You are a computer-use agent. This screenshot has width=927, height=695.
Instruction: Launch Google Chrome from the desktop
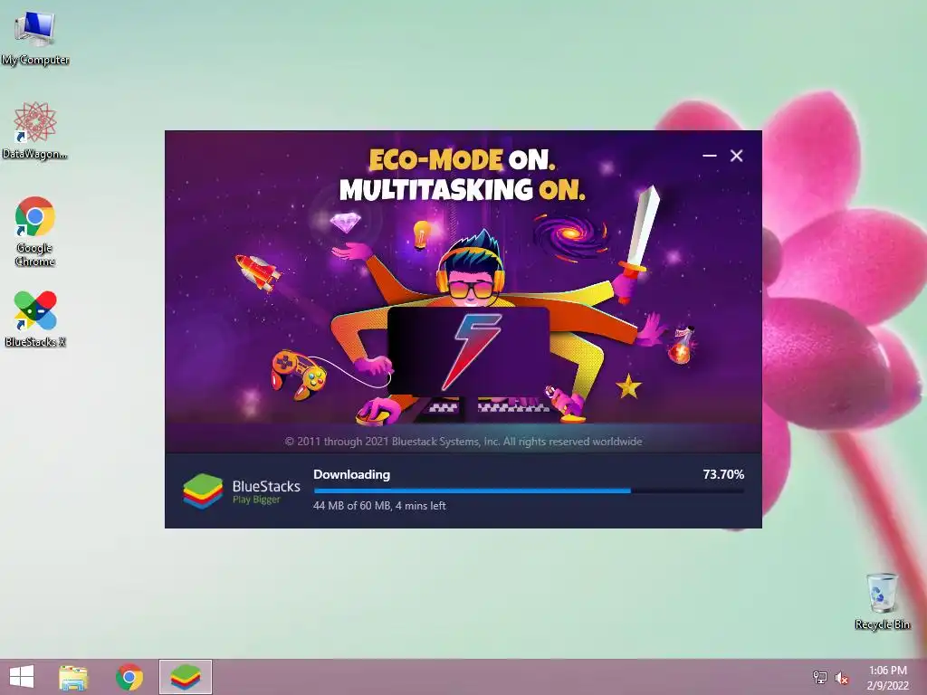pos(35,231)
